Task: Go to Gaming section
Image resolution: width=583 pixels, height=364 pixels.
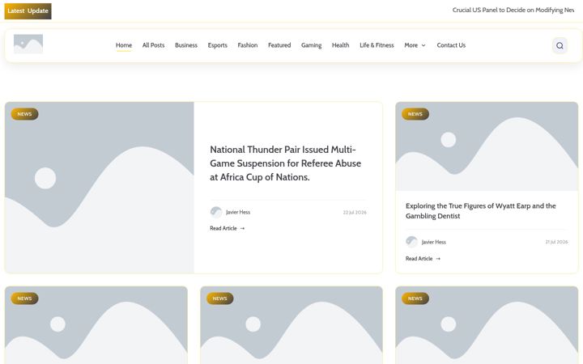Action: tap(311, 45)
